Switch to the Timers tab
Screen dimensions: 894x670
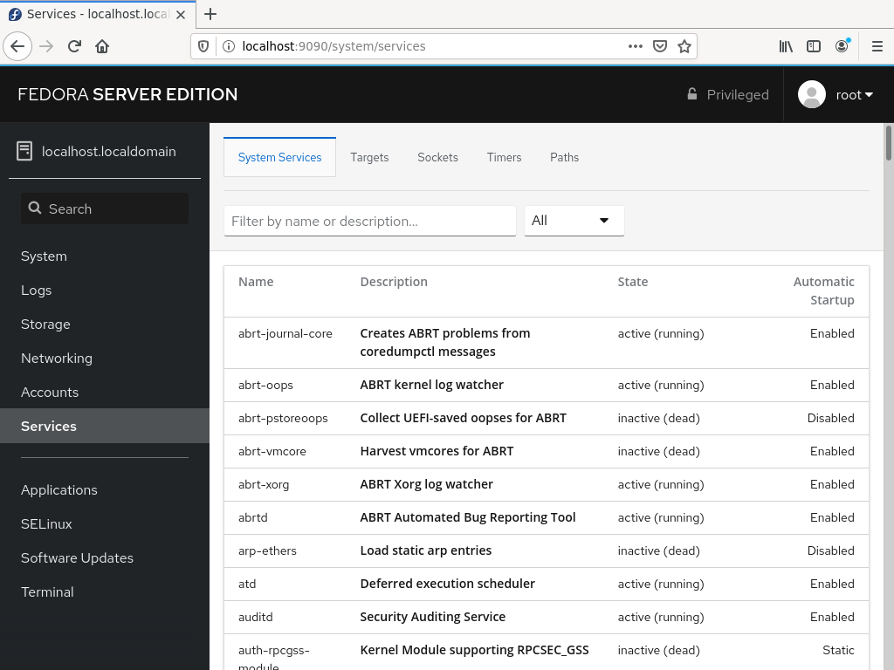[504, 157]
